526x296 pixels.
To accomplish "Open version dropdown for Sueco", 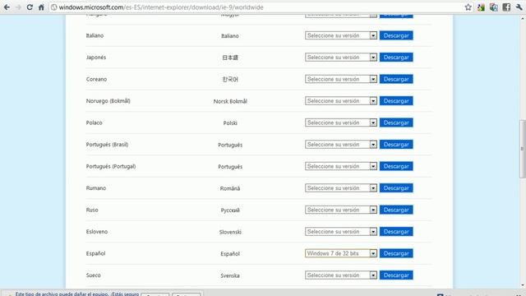I will pyautogui.click(x=341, y=275).
